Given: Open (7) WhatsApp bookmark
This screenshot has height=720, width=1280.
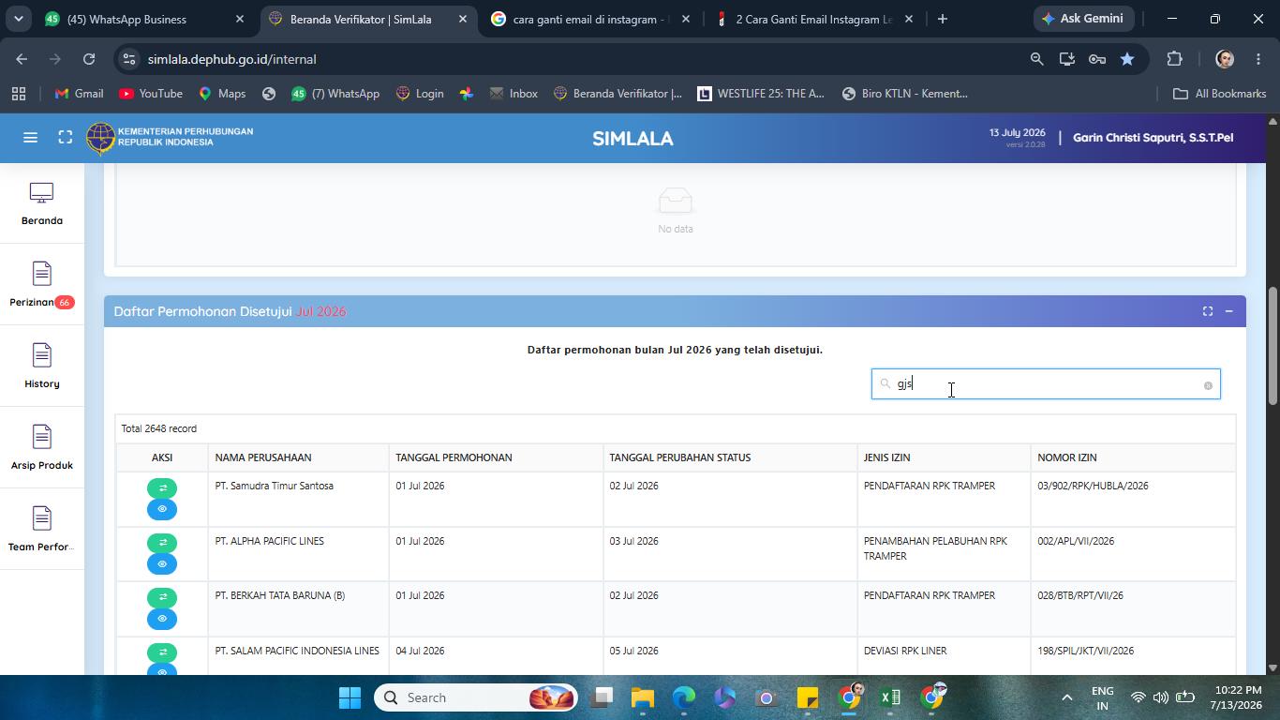Looking at the screenshot, I should pos(335,94).
